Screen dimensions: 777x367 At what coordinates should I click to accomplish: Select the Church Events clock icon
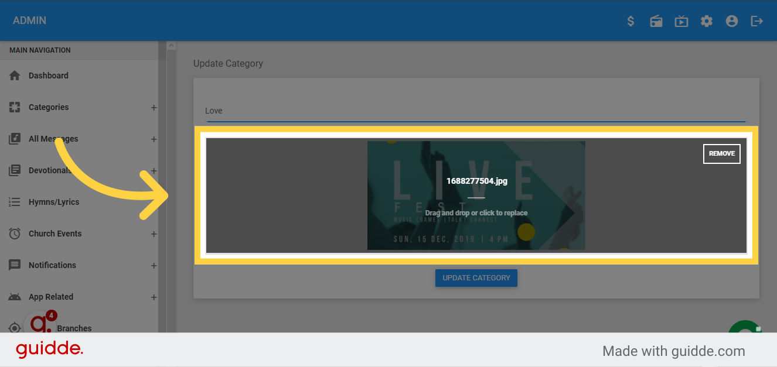[x=13, y=233]
